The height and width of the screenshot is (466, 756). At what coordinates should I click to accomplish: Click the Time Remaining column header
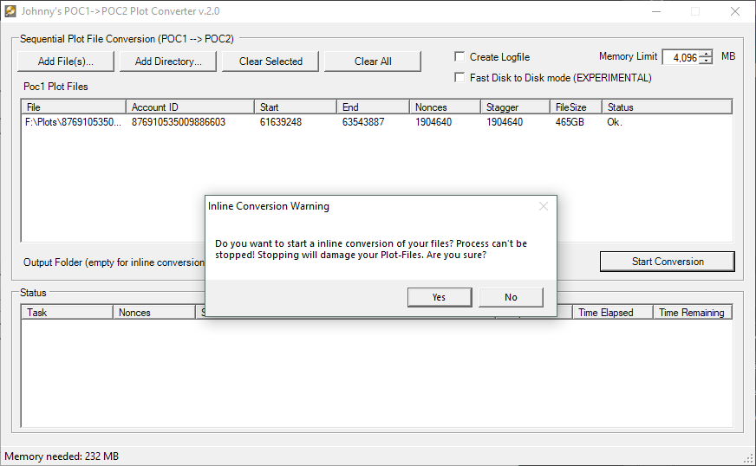pyautogui.click(x=692, y=313)
